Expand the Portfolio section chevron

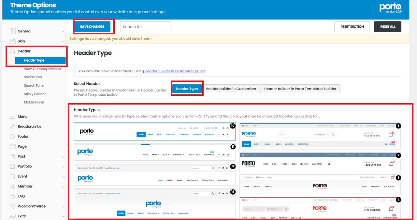(63, 167)
